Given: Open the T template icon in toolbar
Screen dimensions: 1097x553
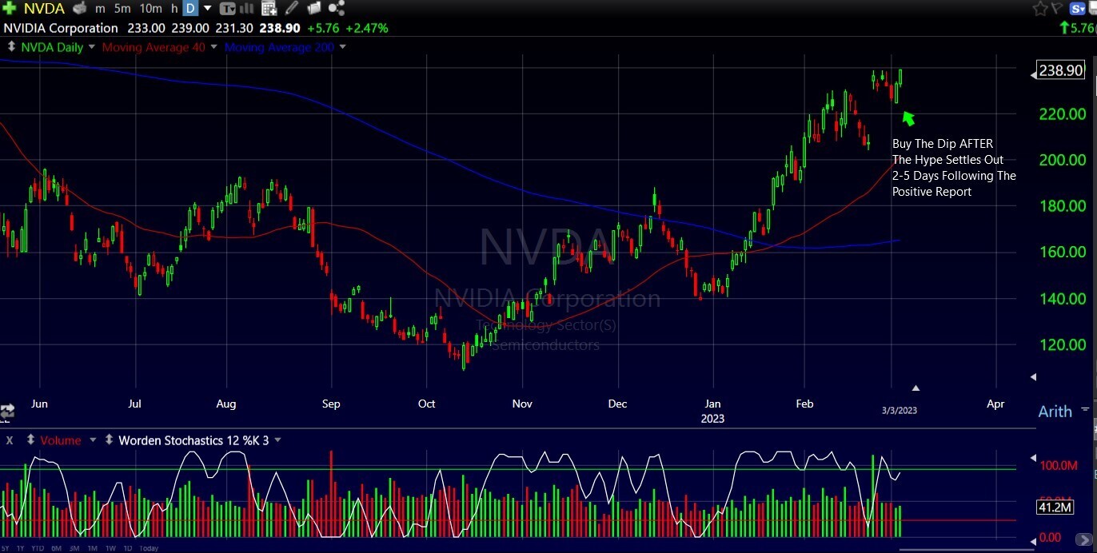Looking at the screenshot, I should pyautogui.click(x=228, y=9).
